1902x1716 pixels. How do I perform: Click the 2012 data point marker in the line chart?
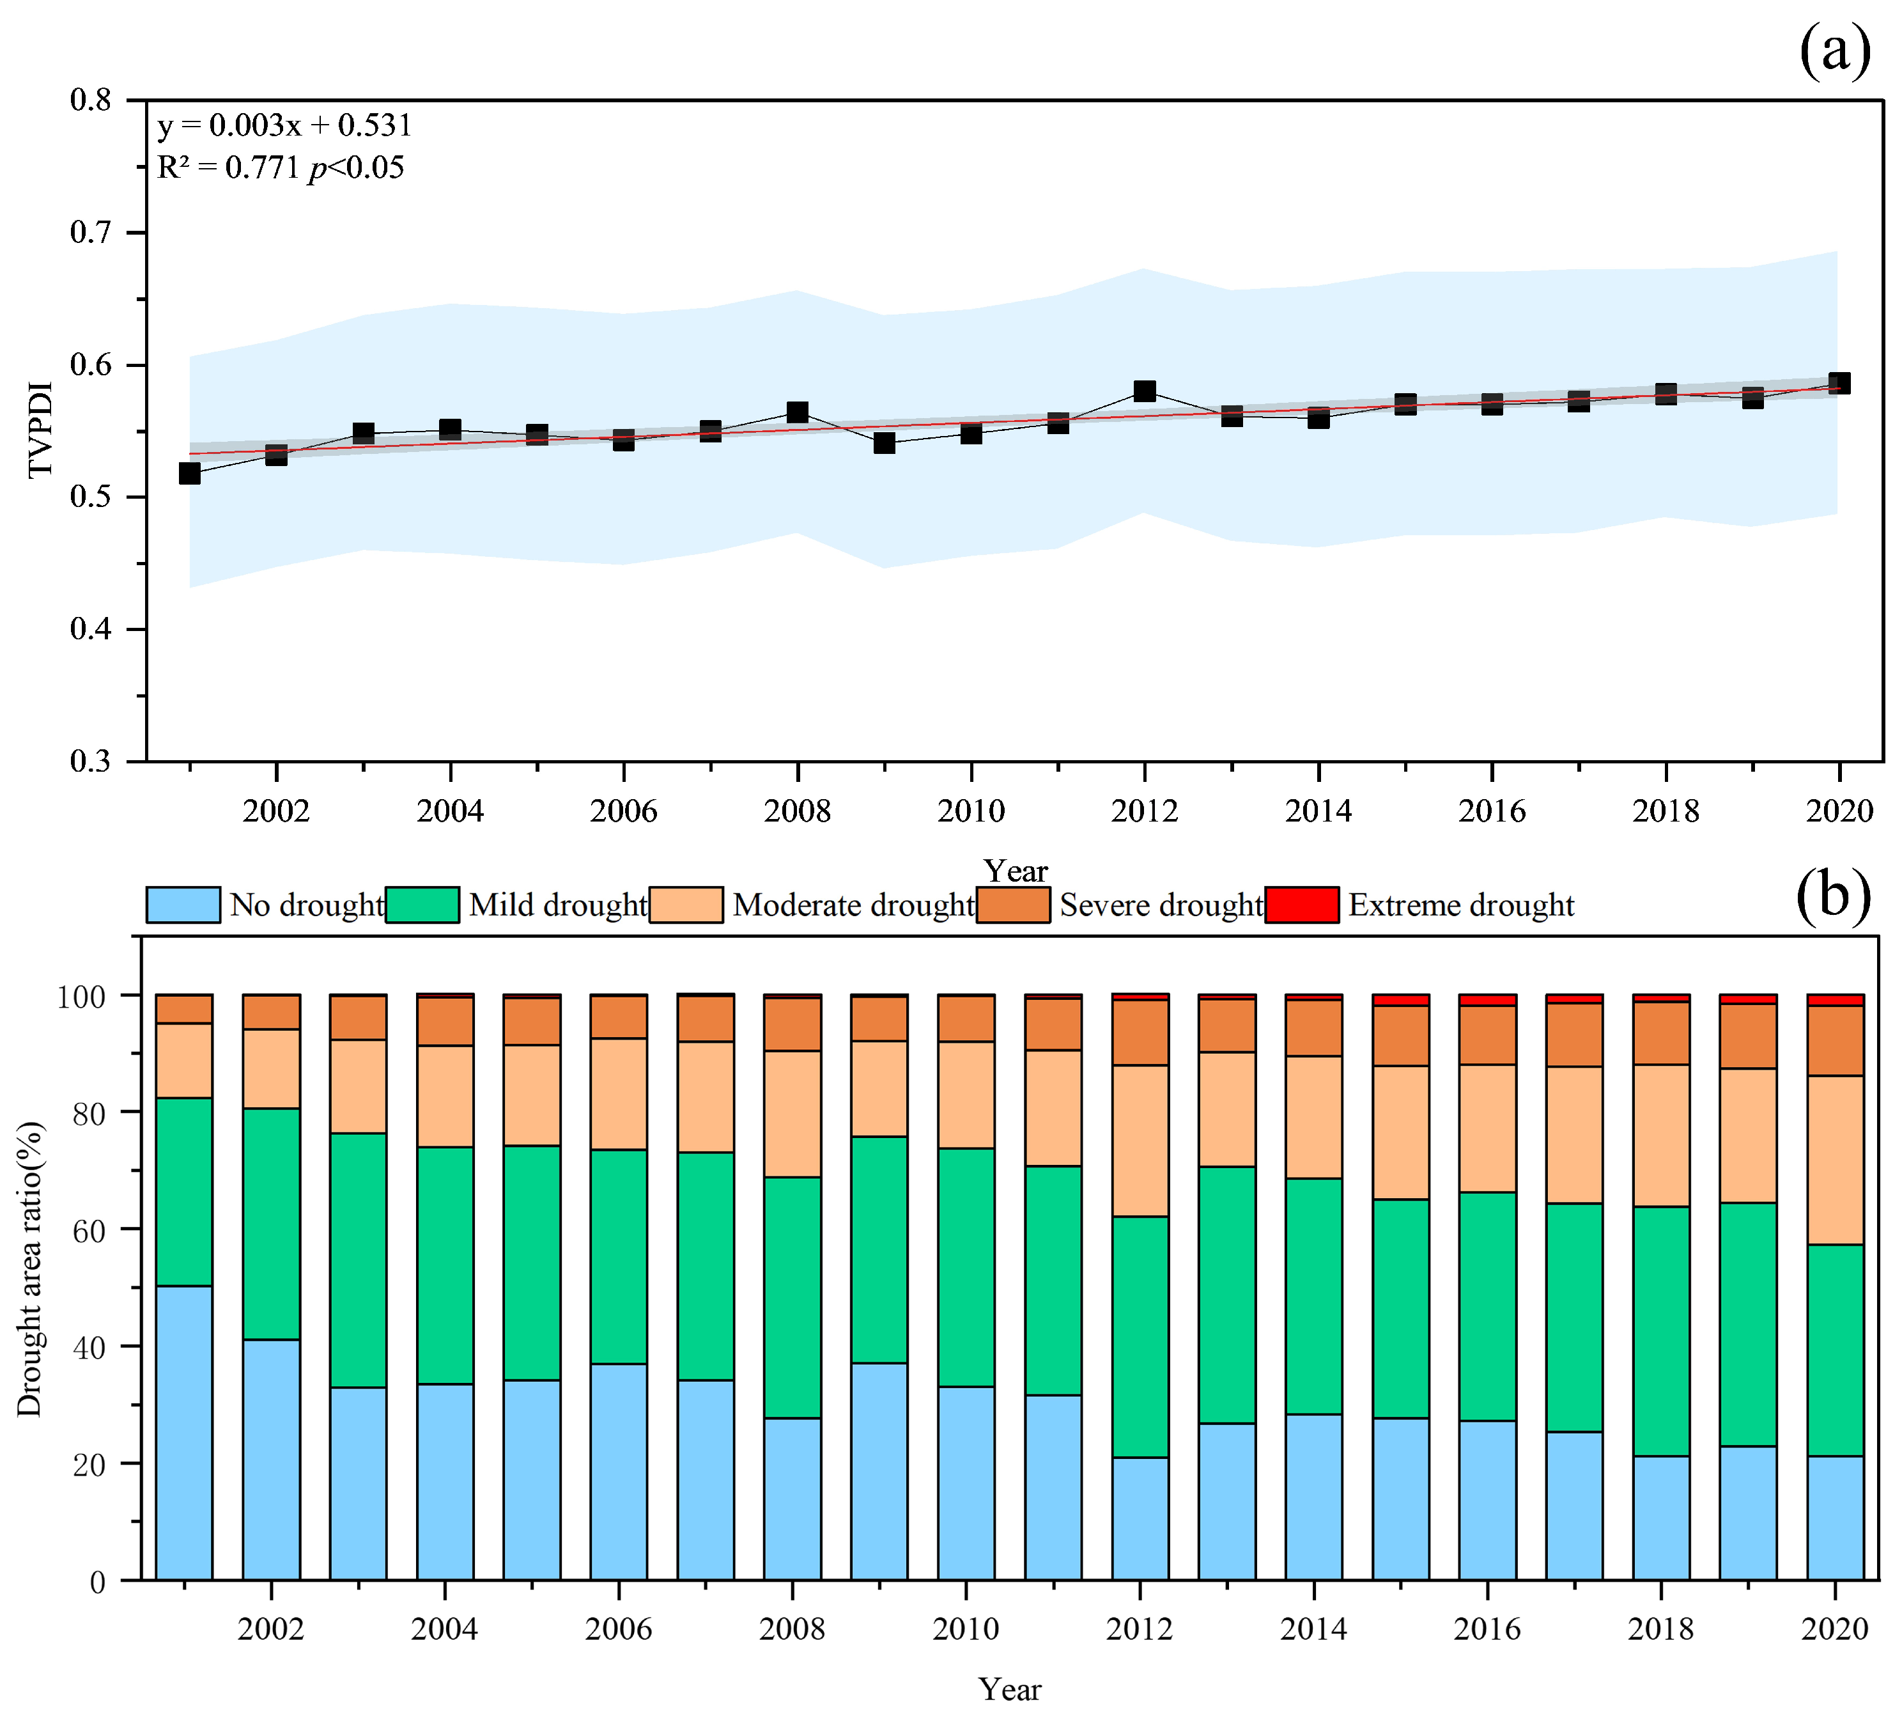click(x=1144, y=391)
